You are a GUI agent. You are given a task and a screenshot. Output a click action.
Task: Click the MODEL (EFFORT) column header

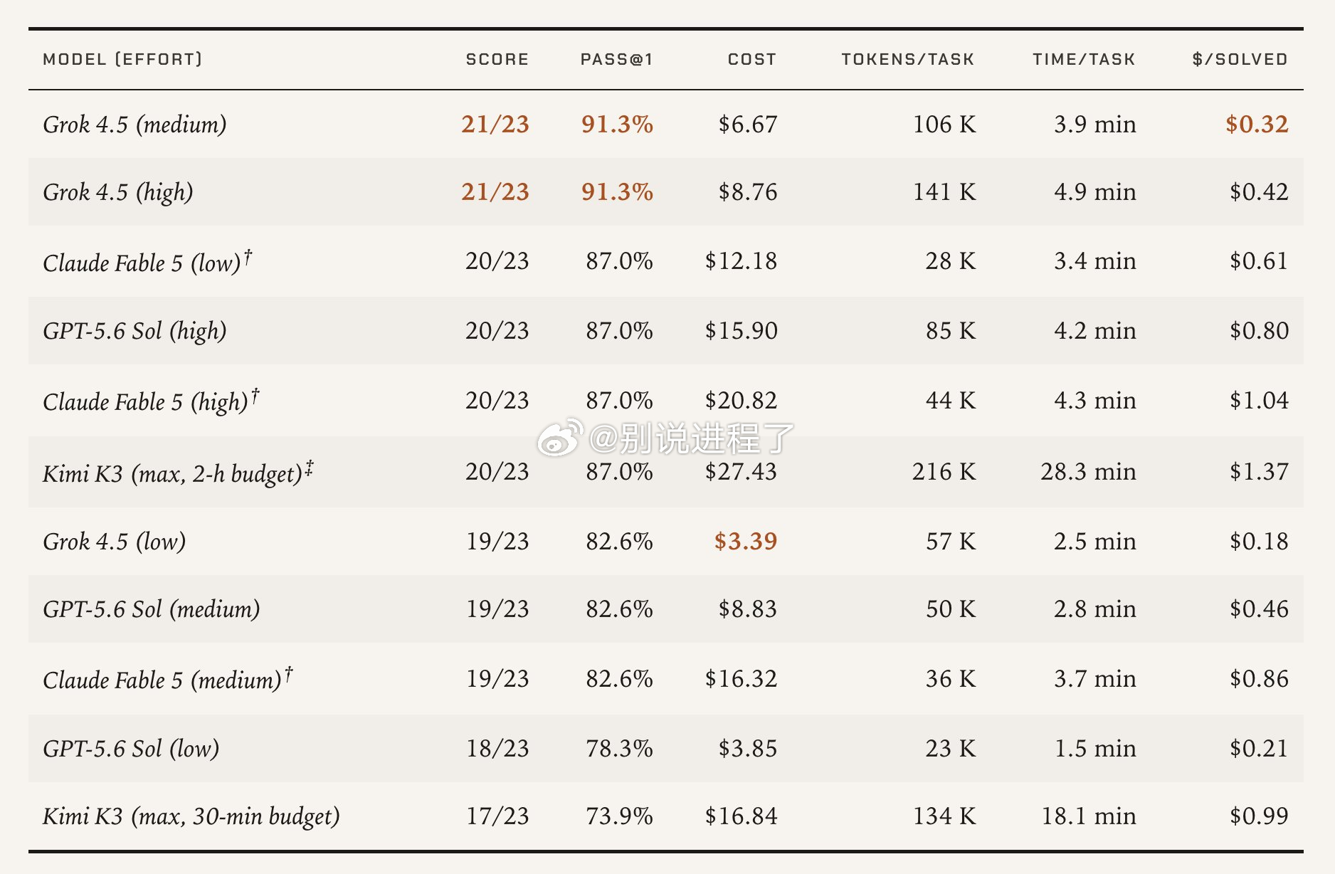click(x=122, y=59)
